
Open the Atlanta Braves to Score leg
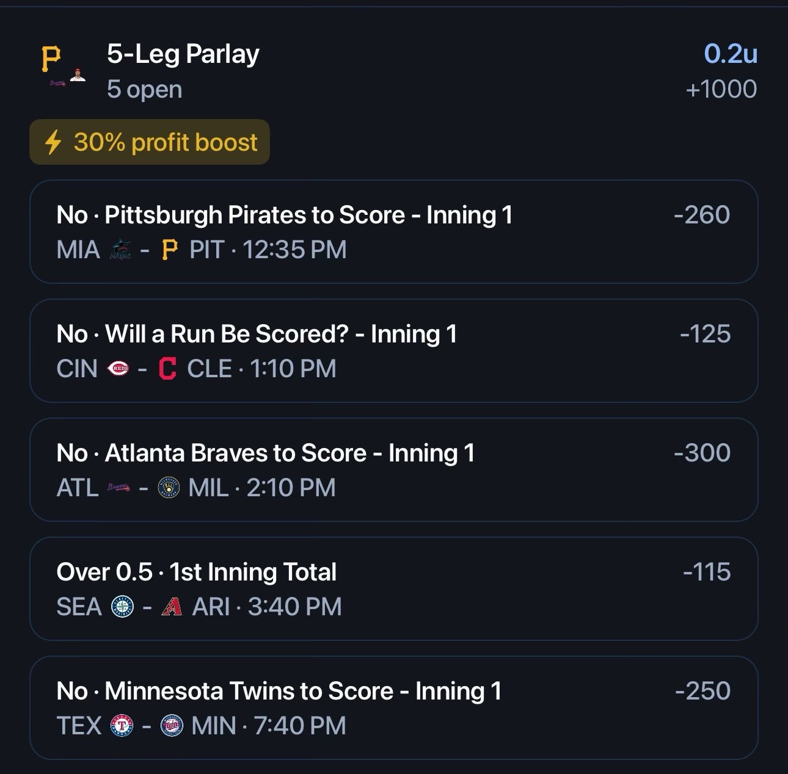click(x=394, y=470)
